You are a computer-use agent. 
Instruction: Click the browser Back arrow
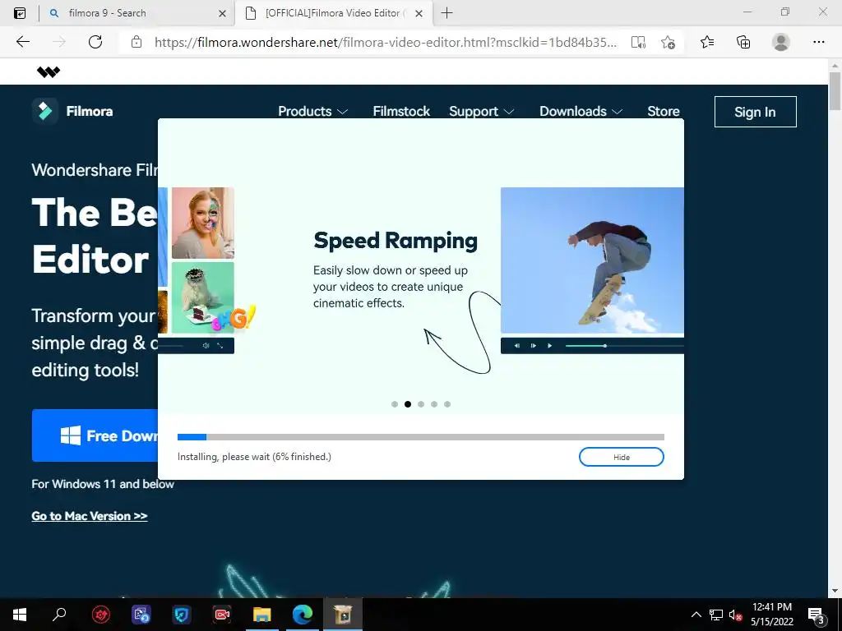tap(22, 42)
